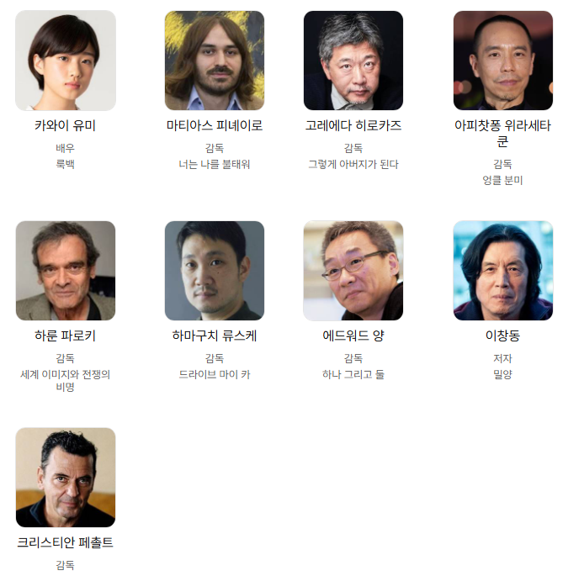The width and height of the screenshot is (568, 576).
Task: Click the film title 그렇게 아버지가 된다
Action: coord(353,164)
